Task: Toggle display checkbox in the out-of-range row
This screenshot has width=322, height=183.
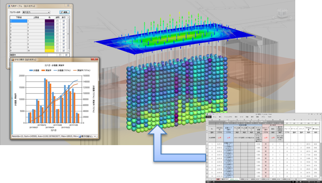Action: coord(66,55)
